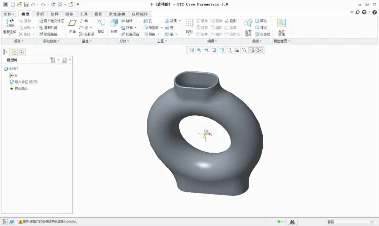Click the New file icon

click(13, 4)
